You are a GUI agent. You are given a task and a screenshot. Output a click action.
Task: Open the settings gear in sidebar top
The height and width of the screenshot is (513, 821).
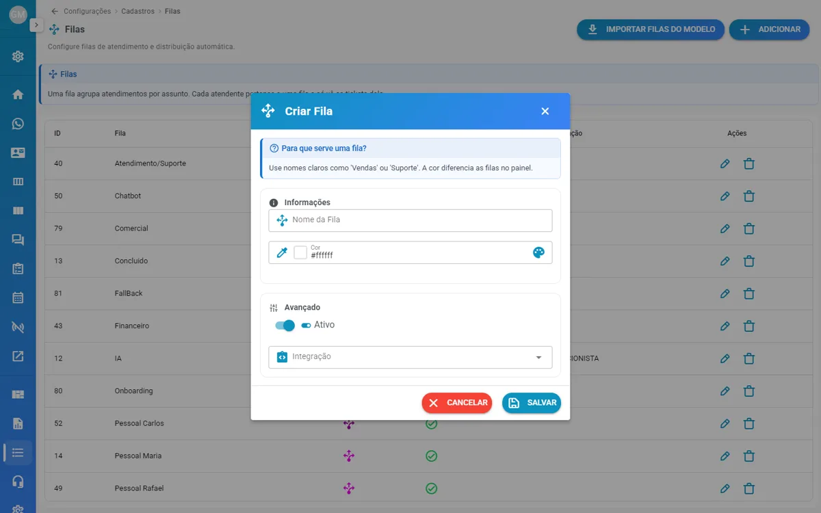18,57
